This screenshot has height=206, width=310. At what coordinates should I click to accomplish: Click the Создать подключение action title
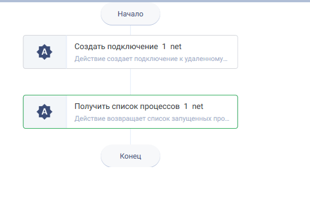pos(117,47)
